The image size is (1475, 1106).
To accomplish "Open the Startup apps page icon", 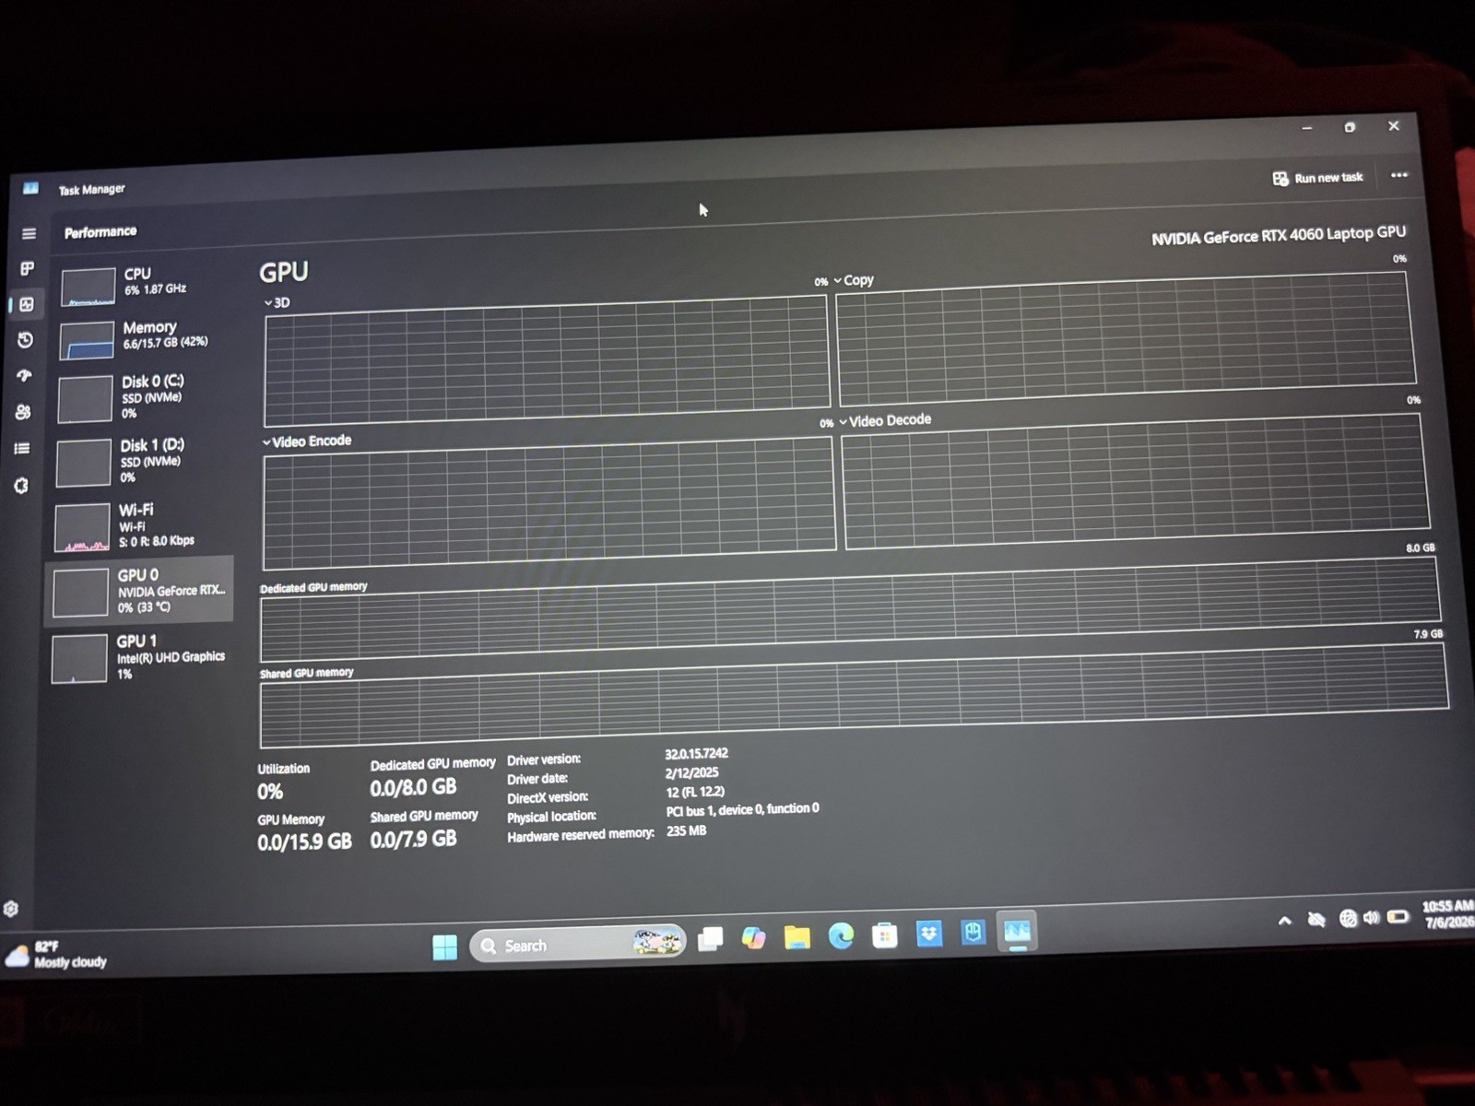I will (x=25, y=376).
